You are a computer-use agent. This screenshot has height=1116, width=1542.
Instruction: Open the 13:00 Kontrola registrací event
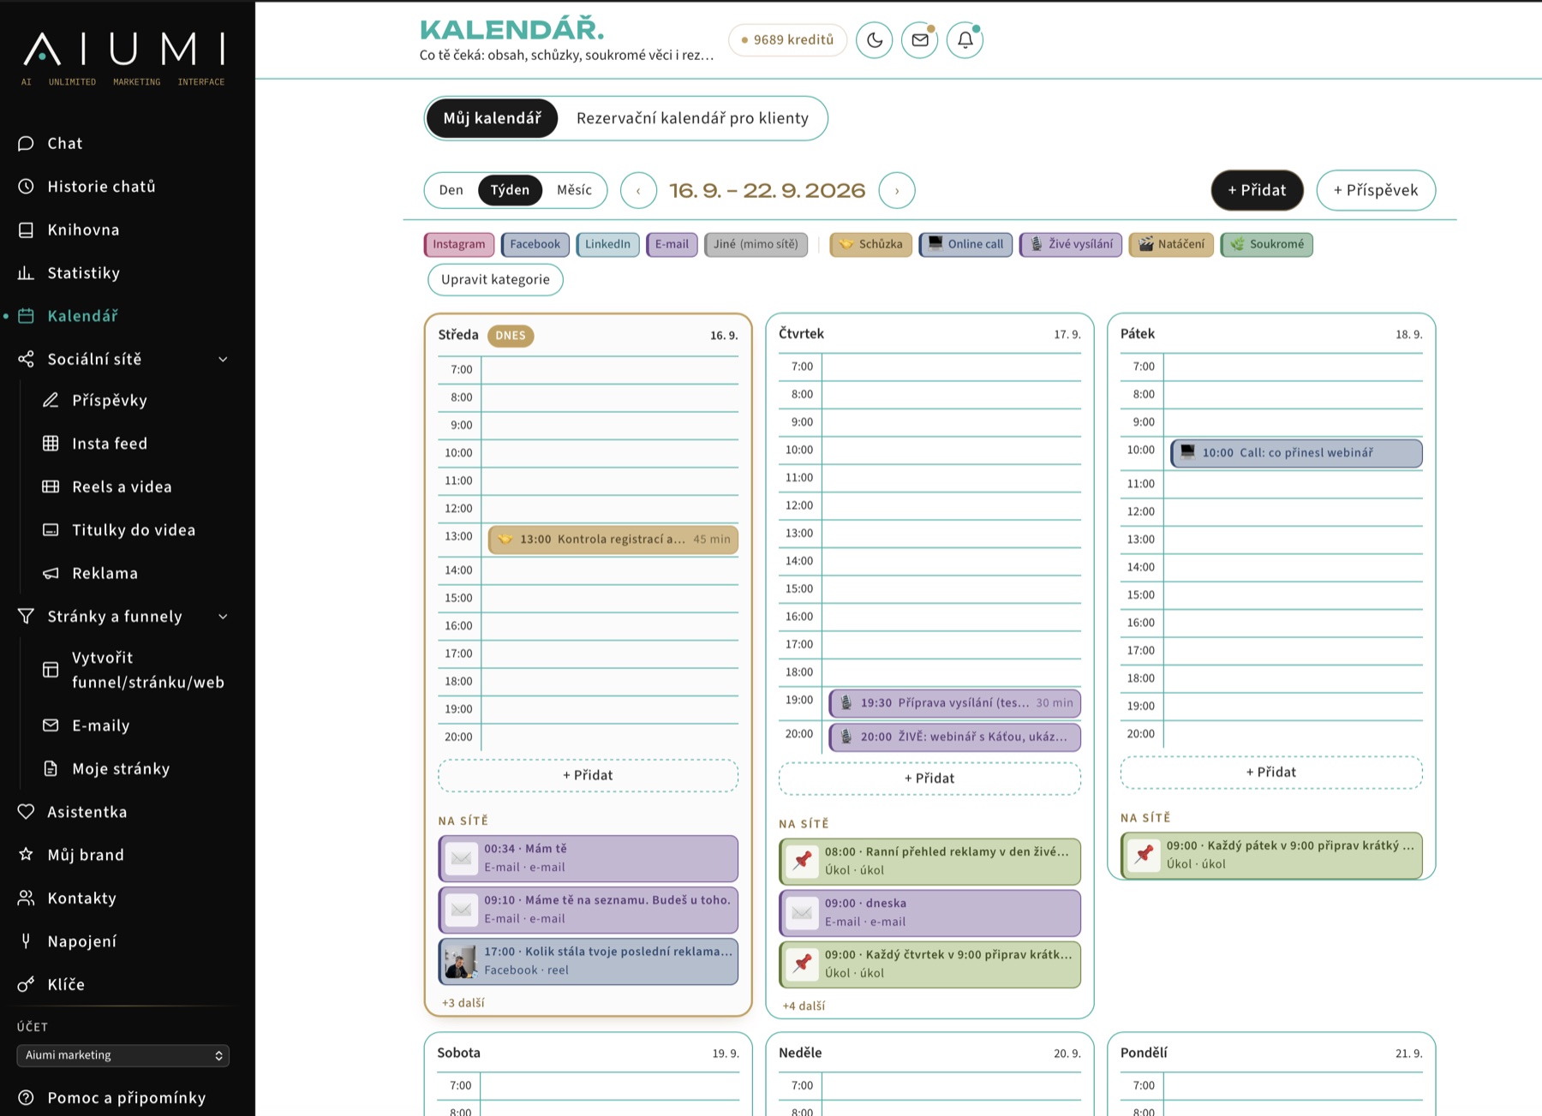[613, 540]
